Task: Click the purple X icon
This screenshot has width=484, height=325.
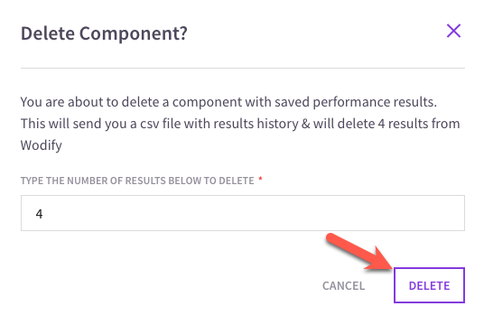Action: coord(453,32)
